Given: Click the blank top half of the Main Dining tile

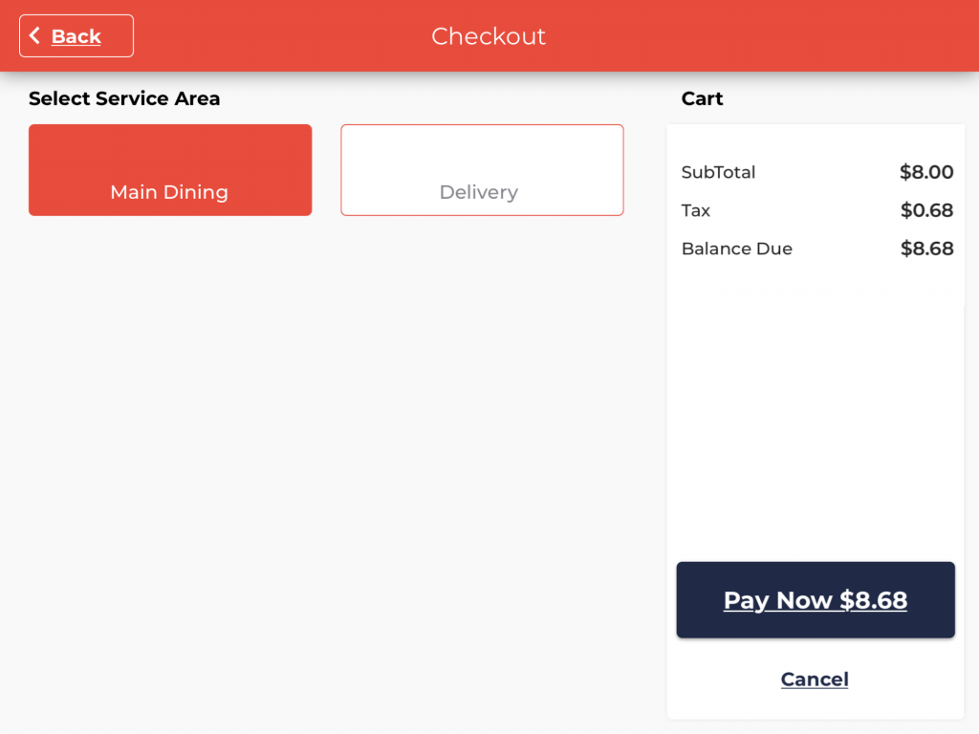Looking at the screenshot, I should [x=170, y=148].
